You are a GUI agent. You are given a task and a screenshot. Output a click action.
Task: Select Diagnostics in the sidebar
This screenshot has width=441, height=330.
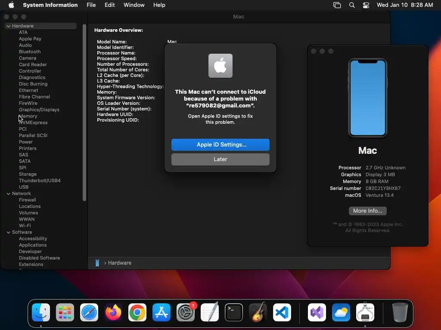[x=32, y=77]
